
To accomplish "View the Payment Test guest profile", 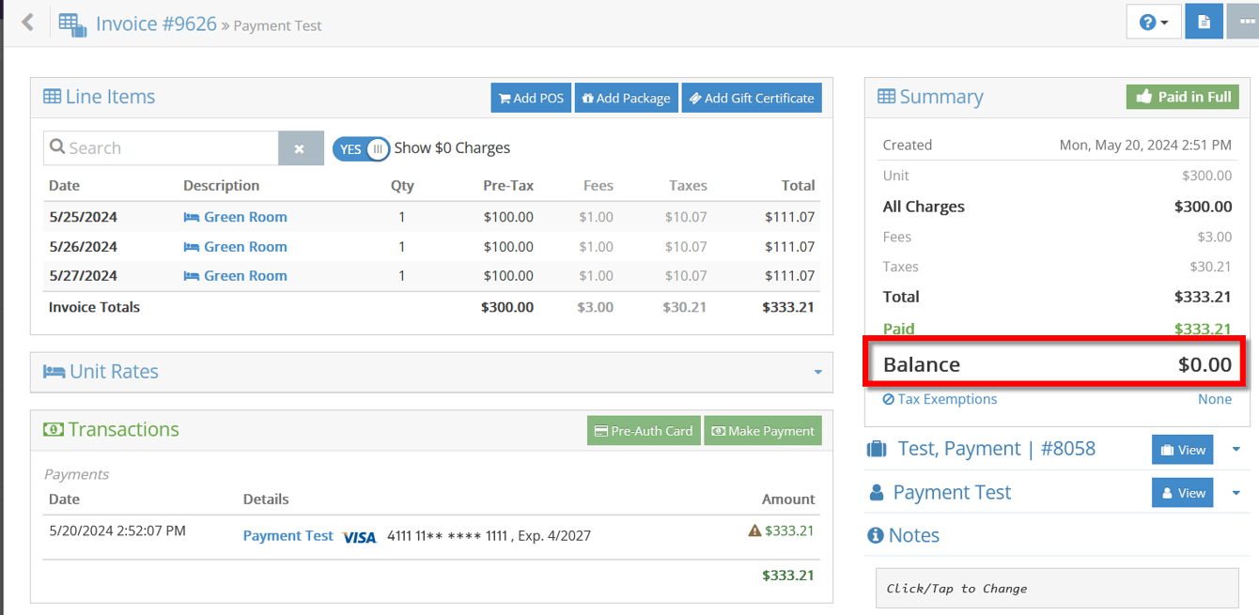I will point(1182,493).
